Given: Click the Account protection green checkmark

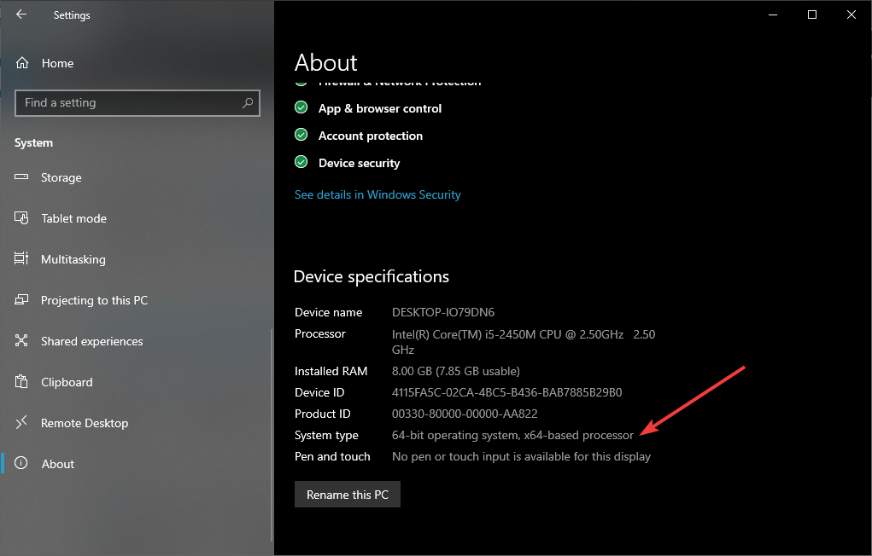Looking at the screenshot, I should click(301, 135).
